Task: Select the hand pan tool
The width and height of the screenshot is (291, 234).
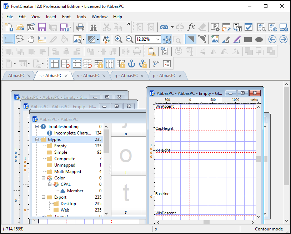Action: point(31,39)
